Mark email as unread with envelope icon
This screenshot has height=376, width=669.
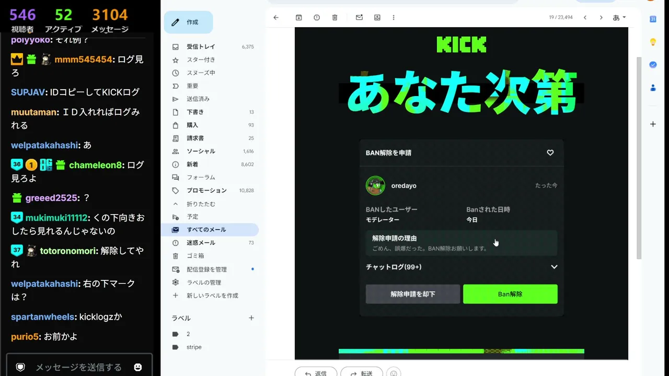[x=359, y=17]
